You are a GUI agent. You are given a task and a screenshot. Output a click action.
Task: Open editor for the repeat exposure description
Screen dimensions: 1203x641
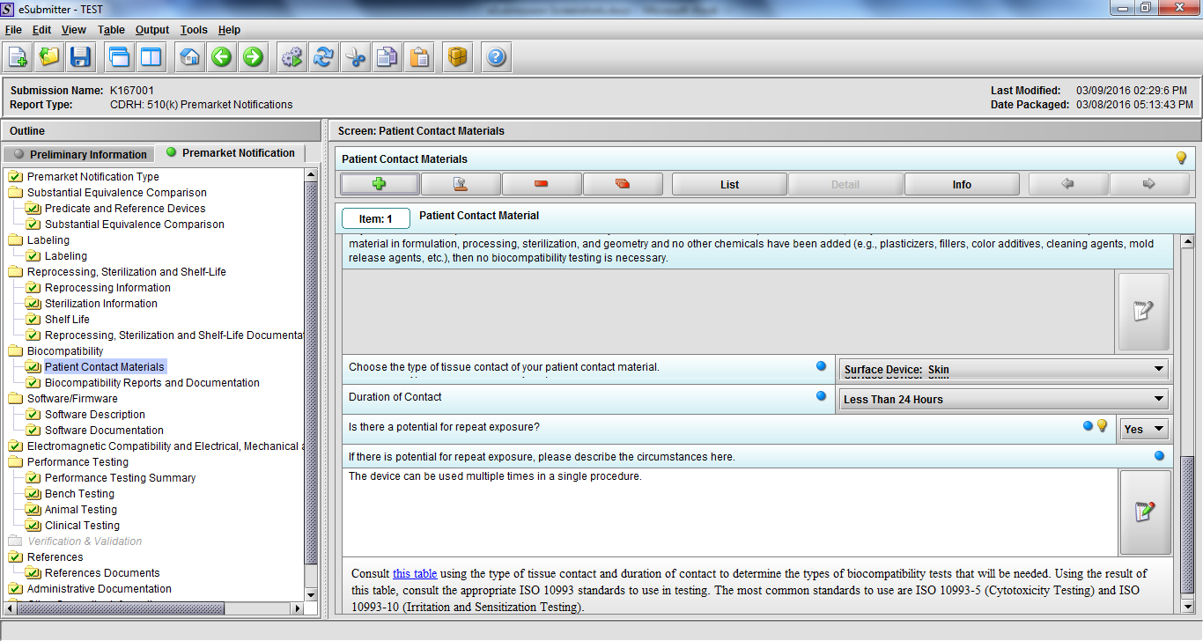[x=1145, y=512]
